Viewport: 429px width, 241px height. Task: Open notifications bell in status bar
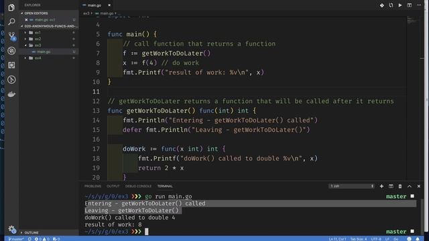(x=418, y=239)
